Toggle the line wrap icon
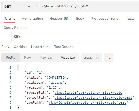This screenshot has width=139, height=111. (x=109, y=58)
